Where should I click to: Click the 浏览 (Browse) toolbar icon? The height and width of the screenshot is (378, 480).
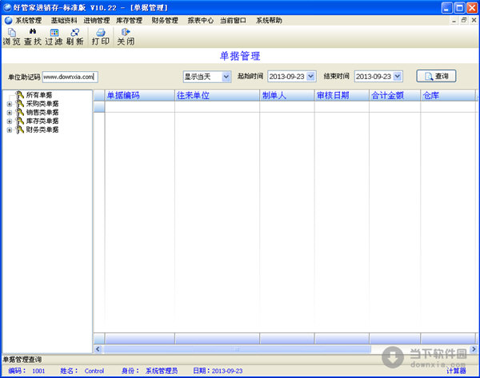point(10,36)
